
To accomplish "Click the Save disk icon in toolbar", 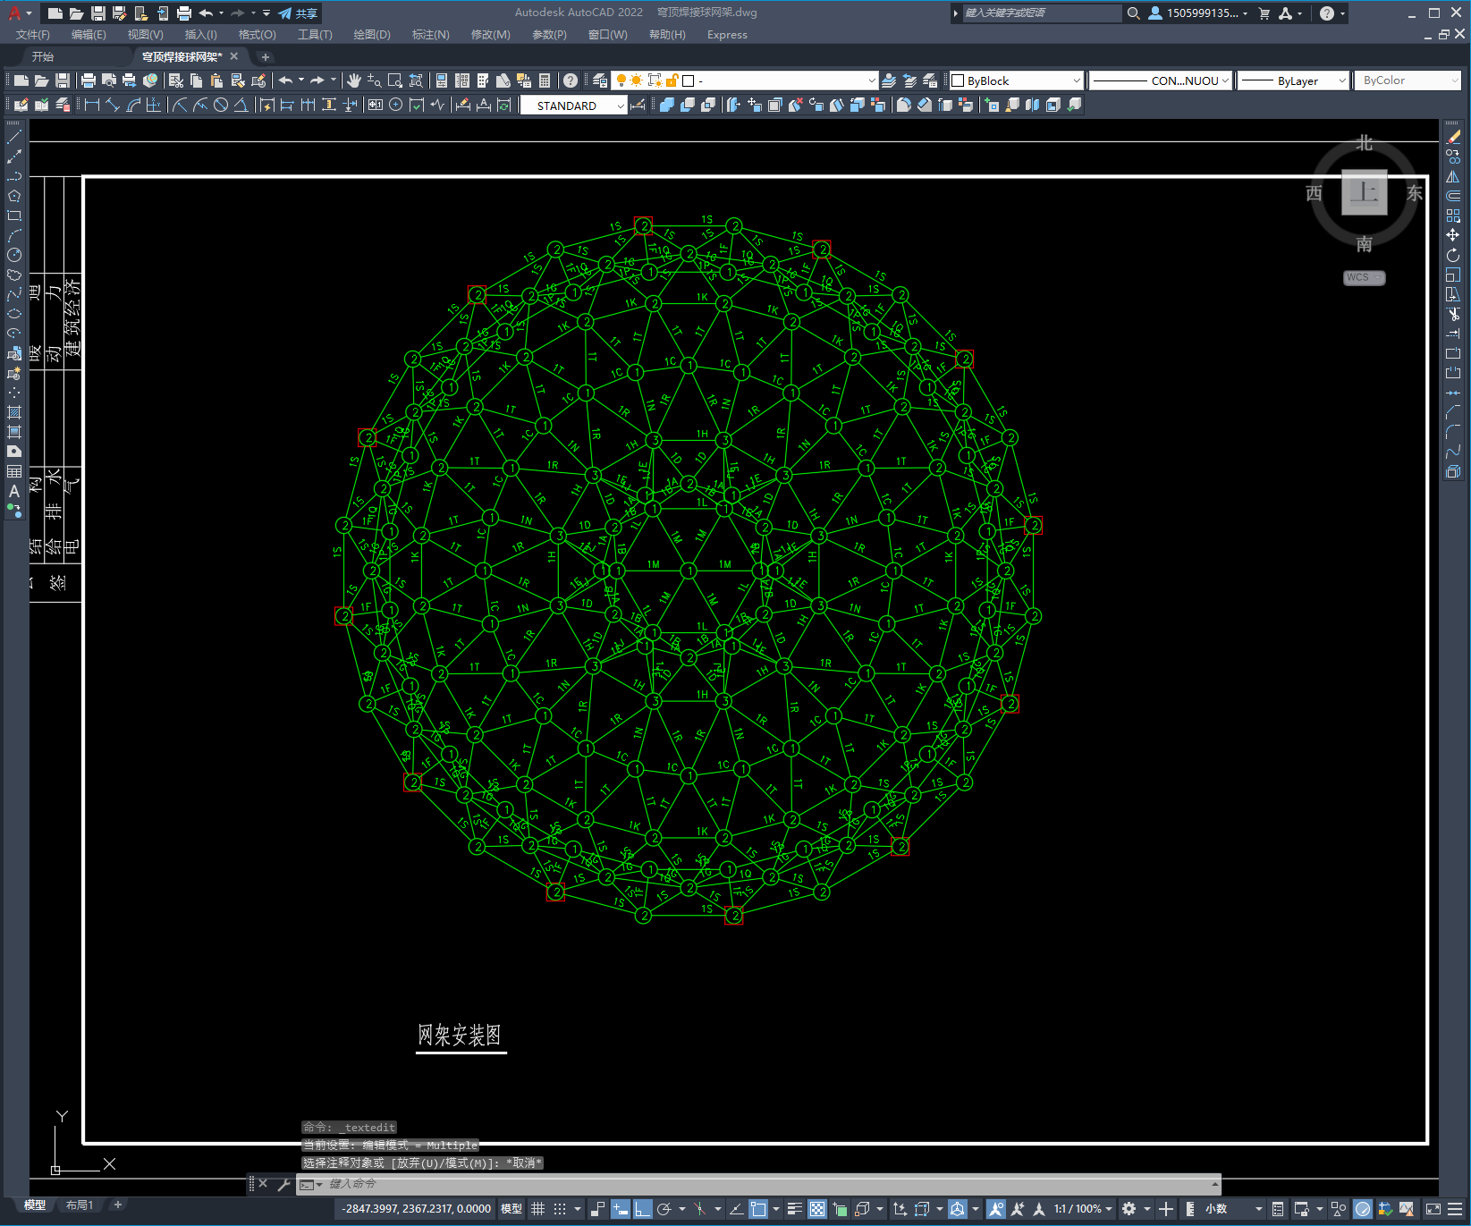I will pyautogui.click(x=63, y=80).
